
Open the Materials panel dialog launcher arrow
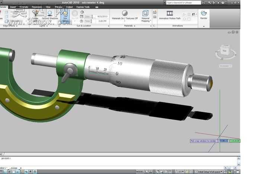[x=151, y=26]
